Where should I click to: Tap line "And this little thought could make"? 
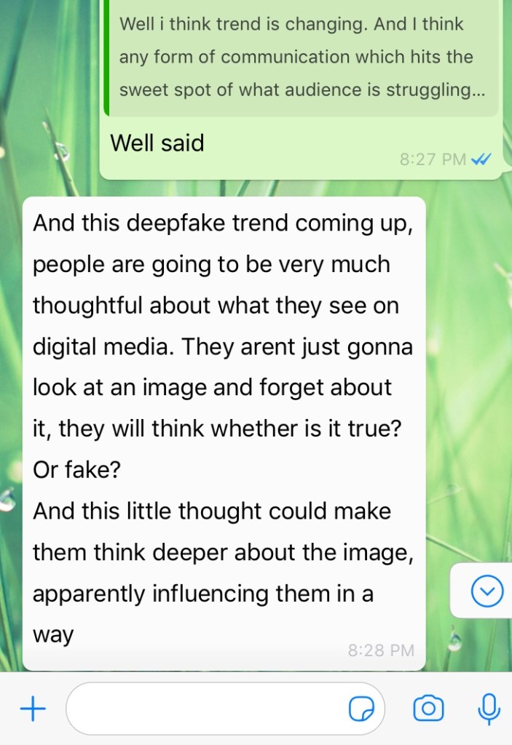[212, 511]
